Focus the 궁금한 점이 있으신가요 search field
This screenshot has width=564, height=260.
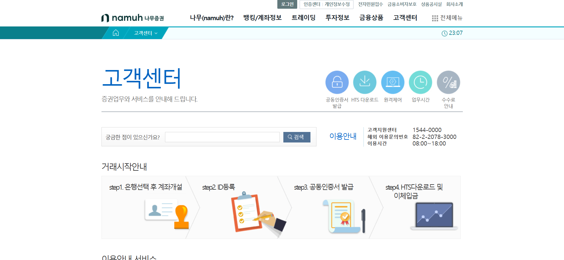(x=222, y=137)
